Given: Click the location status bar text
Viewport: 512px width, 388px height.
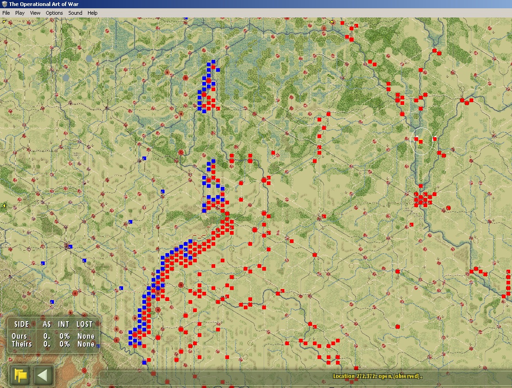Looking at the screenshot, I should click(377, 376).
